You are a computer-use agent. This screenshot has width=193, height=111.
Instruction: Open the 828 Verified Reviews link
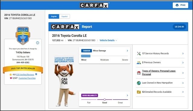tap(25, 74)
